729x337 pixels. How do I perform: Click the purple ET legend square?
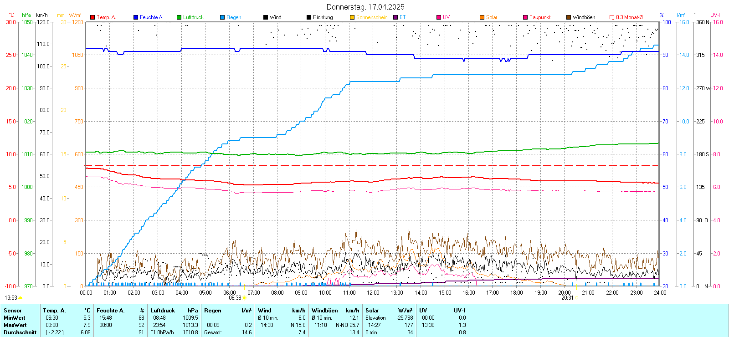click(395, 17)
